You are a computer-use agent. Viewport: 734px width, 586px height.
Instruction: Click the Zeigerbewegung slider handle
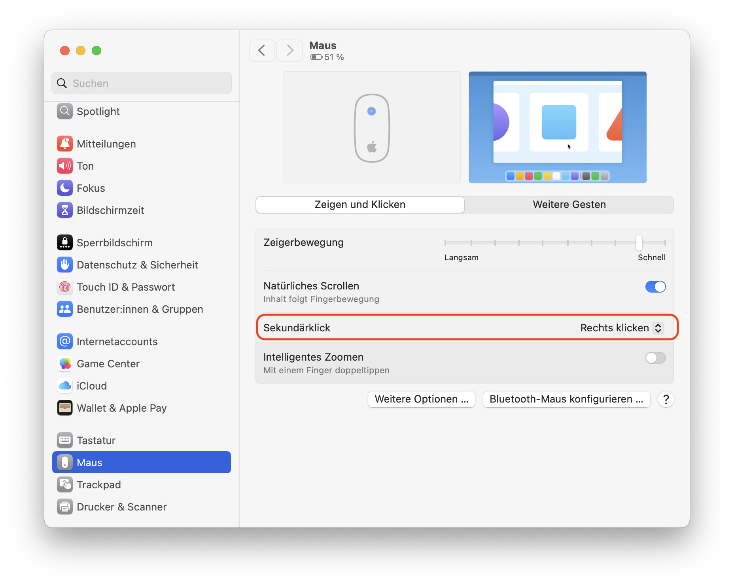[x=639, y=243]
